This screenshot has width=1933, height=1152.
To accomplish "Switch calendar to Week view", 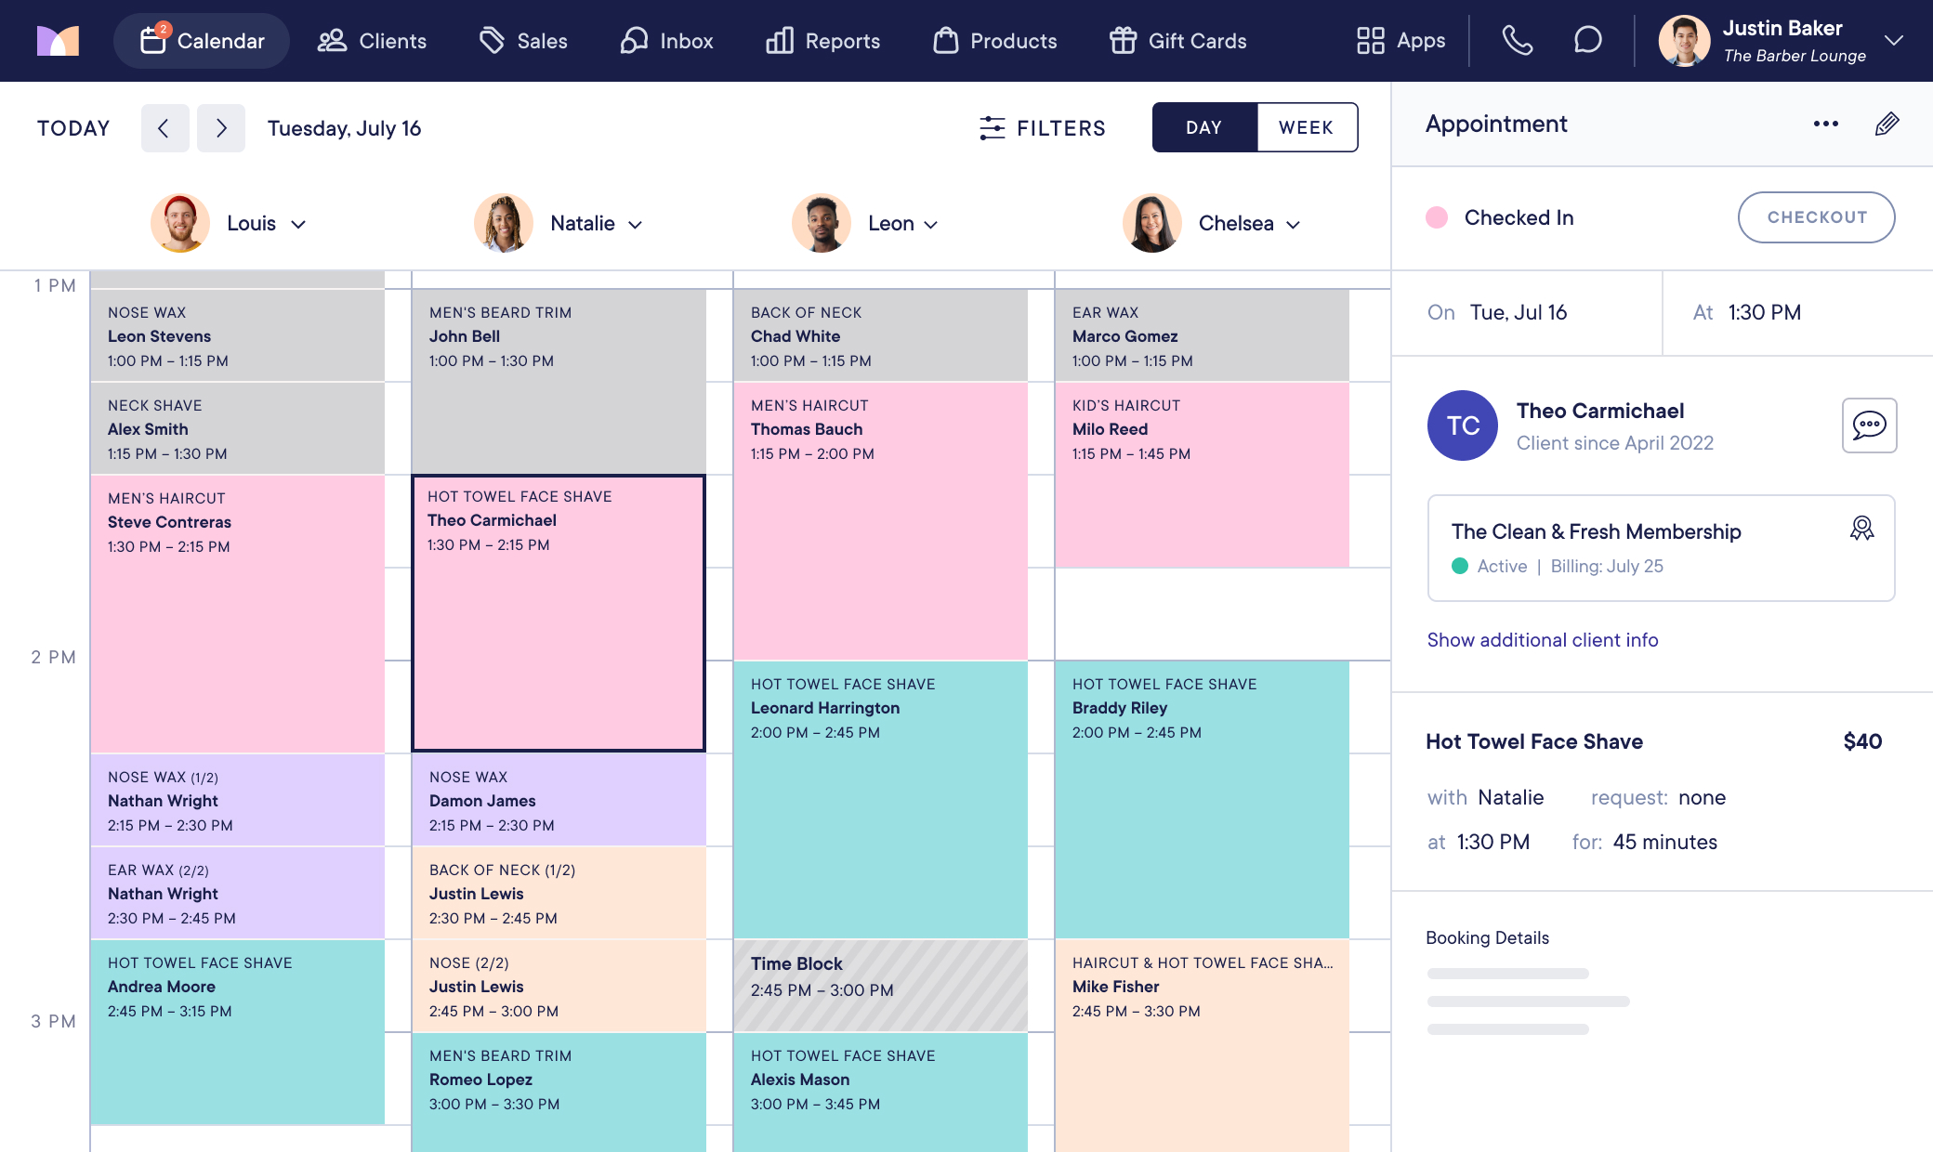I will (x=1306, y=128).
